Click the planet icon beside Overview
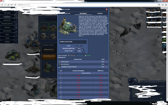This screenshot has width=168, height=105. tap(16, 13)
